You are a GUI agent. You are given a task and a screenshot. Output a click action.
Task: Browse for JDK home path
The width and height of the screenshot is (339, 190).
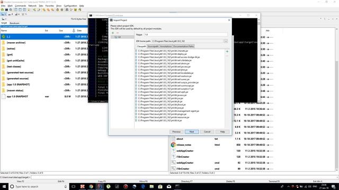226,41
